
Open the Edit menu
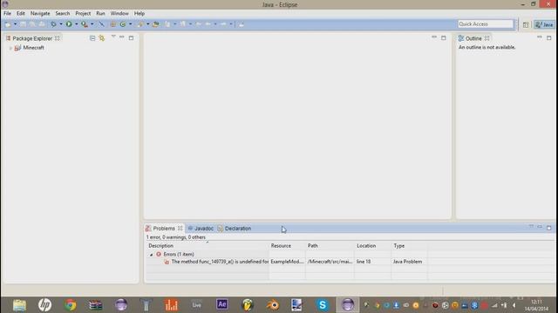coord(21,13)
